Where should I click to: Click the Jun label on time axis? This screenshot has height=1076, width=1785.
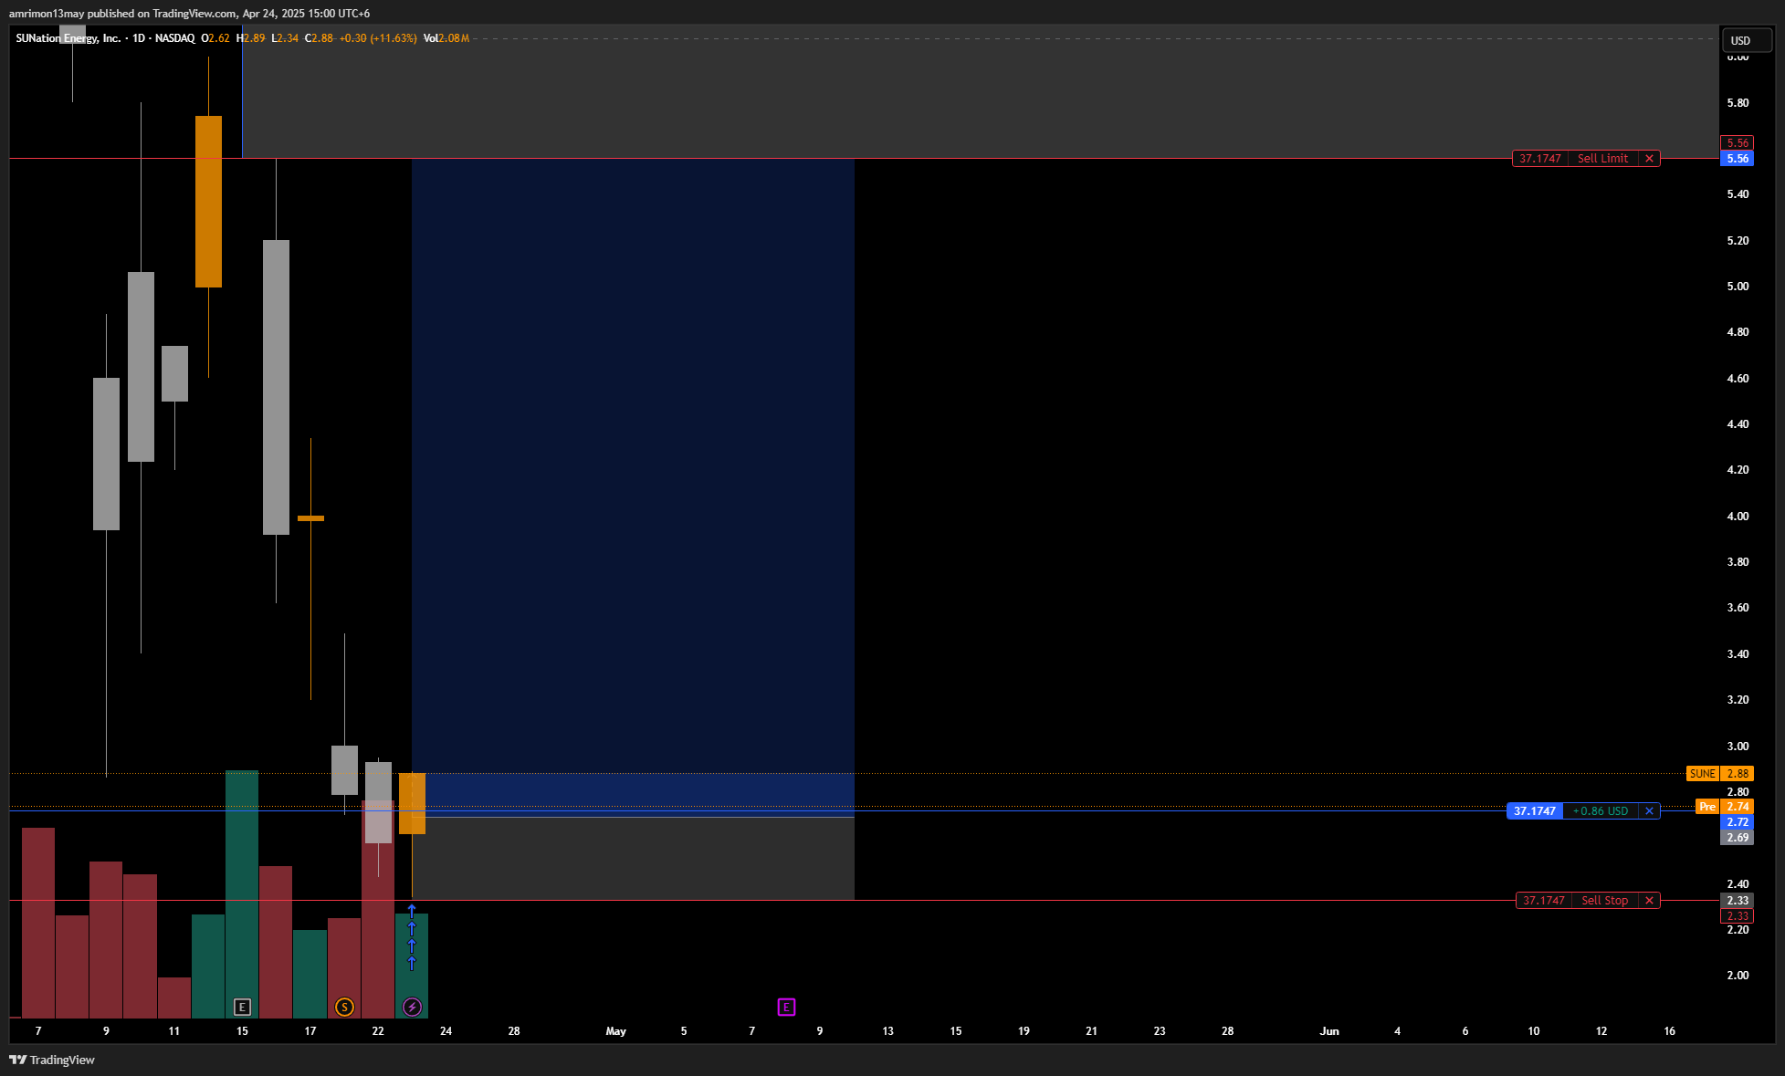1329,1030
